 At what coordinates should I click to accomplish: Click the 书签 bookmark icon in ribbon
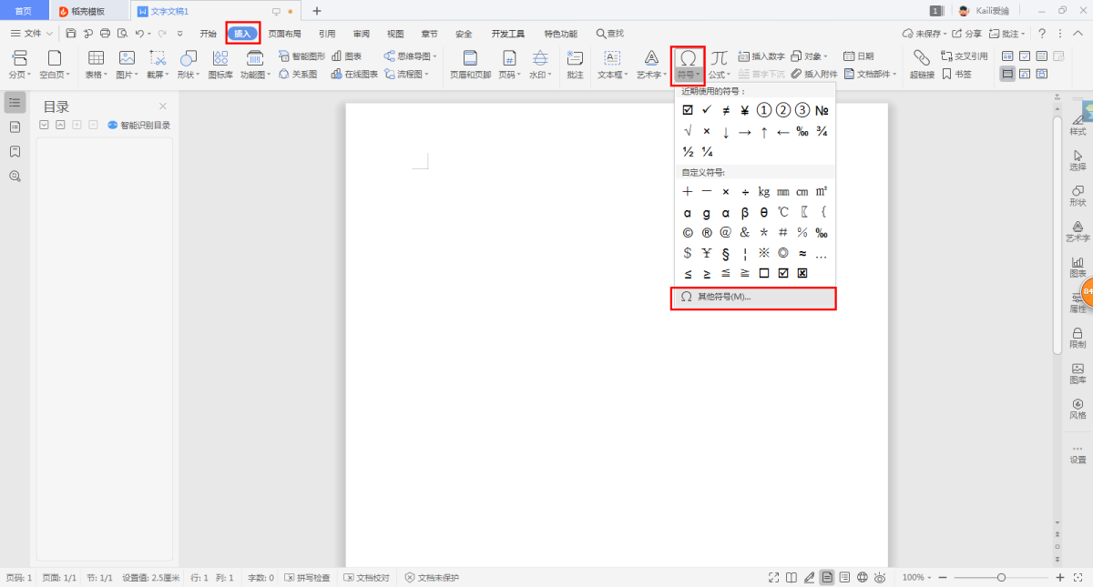956,75
